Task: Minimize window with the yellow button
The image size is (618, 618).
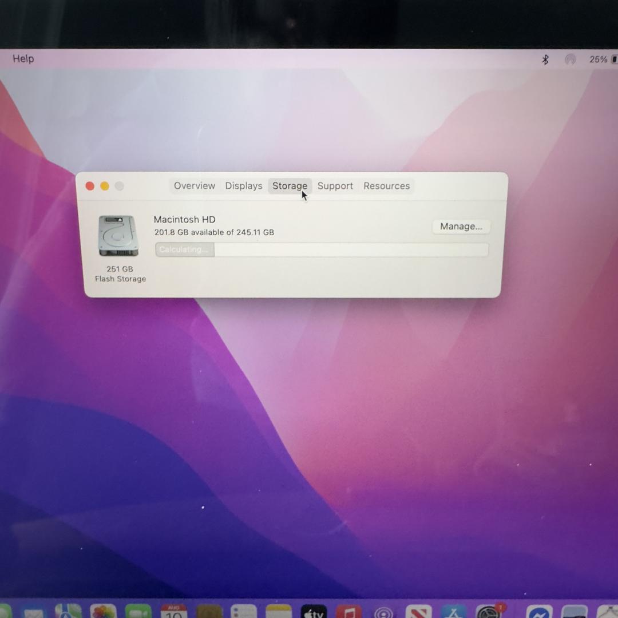Action: (x=105, y=186)
